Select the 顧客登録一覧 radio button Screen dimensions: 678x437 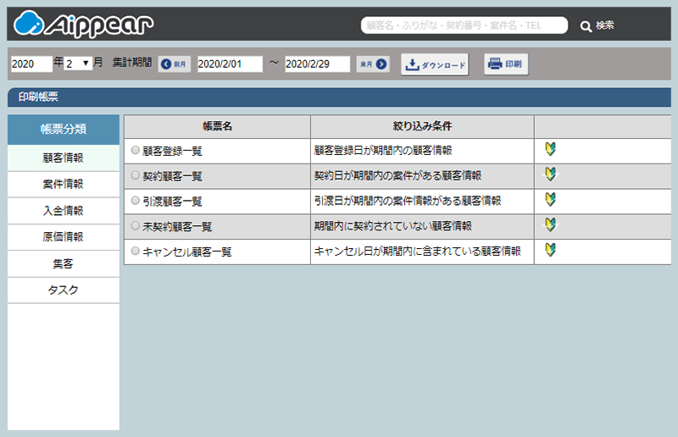pyautogui.click(x=135, y=151)
